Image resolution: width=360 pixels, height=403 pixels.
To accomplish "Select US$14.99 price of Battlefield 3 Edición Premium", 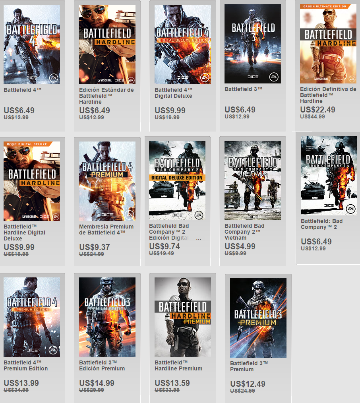I will [x=97, y=383].
